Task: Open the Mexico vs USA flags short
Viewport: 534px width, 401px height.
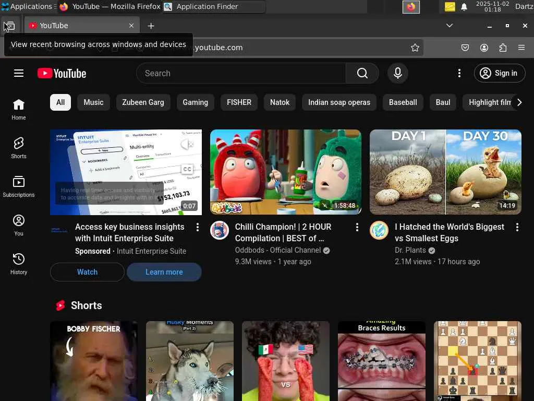Action: pos(286,361)
